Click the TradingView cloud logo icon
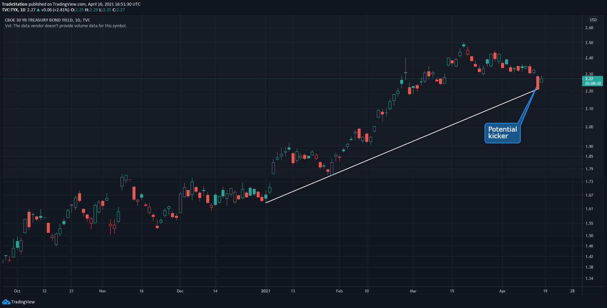607x308 pixels. coord(6,302)
